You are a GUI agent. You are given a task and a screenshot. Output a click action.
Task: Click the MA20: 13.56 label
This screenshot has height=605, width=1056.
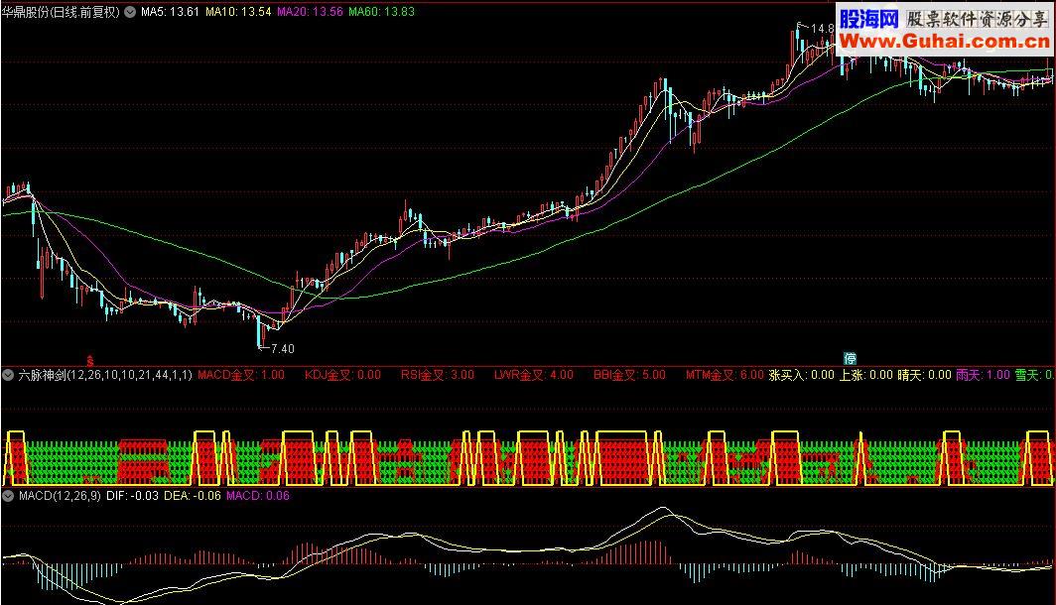tap(310, 12)
